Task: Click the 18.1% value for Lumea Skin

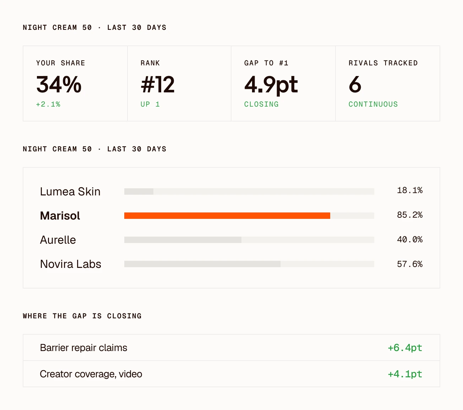Action: [410, 190]
